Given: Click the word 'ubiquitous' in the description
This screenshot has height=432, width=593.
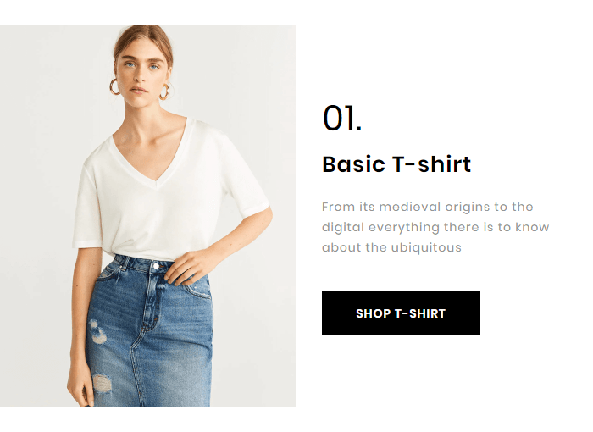Looking at the screenshot, I should 426,248.
